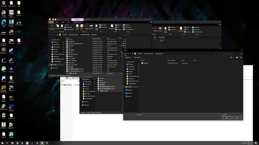Click File Explorer icon on taskbar
The width and height of the screenshot is (259, 145).
click(x=12, y=143)
